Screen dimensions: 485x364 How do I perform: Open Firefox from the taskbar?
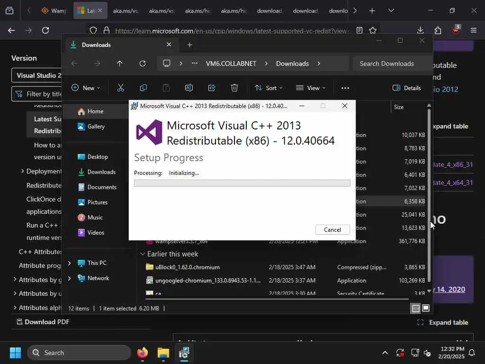142,353
